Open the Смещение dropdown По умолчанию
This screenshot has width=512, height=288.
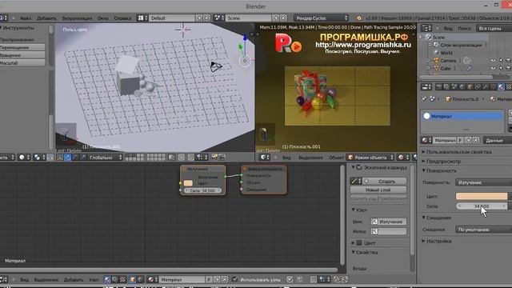click(483, 230)
